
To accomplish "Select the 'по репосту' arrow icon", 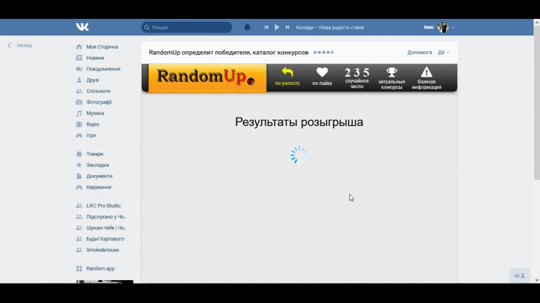I will pos(287,73).
